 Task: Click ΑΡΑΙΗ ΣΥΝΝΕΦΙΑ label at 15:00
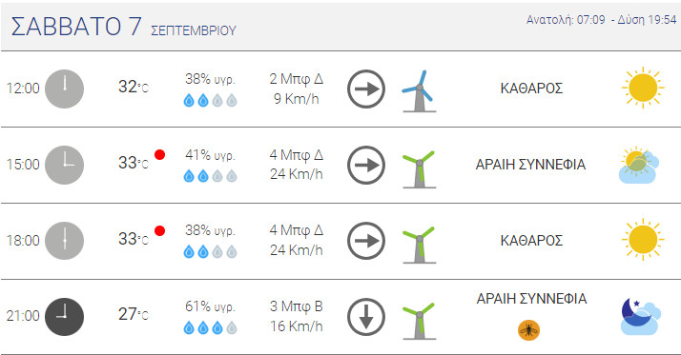point(530,165)
